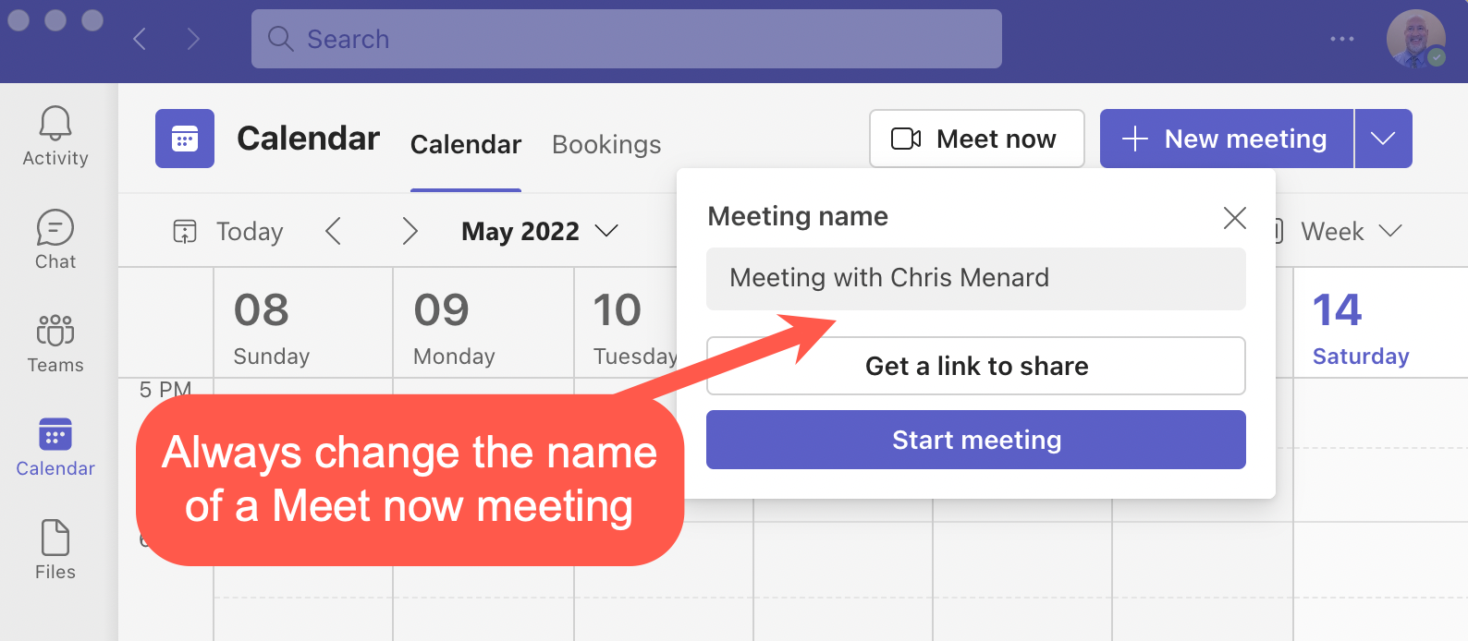Open the Today jump icon
Viewport: 1468px width, 641px height.
(x=186, y=231)
